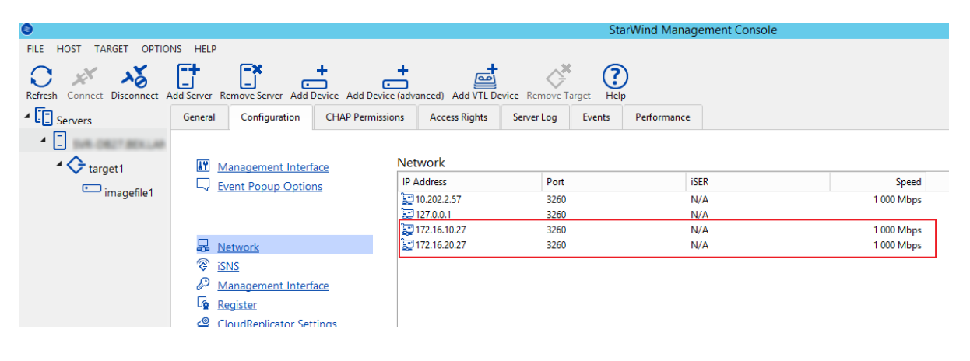Viewport: 970px width, 361px height.
Task: Collapse the blurred server node
Action: pos(44,140)
